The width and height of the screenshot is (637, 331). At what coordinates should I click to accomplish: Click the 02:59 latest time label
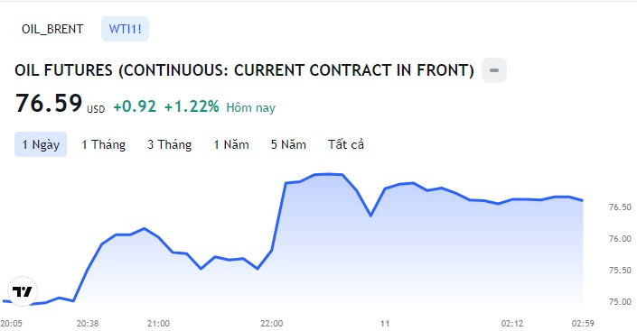pyautogui.click(x=583, y=323)
